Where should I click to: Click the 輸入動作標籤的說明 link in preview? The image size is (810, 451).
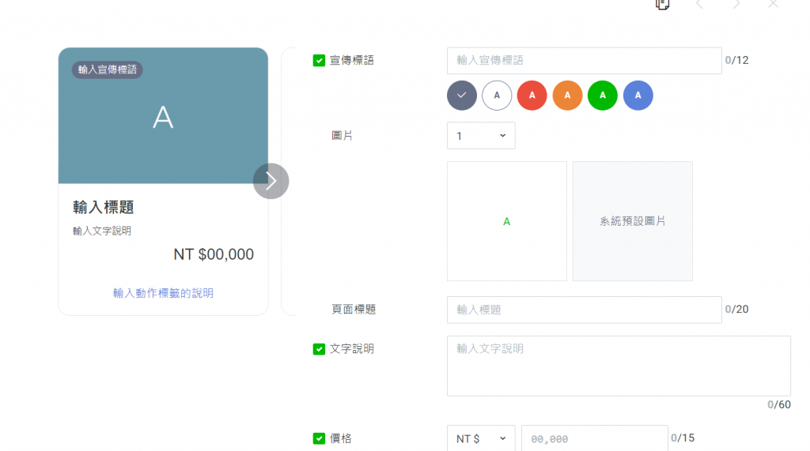point(163,293)
